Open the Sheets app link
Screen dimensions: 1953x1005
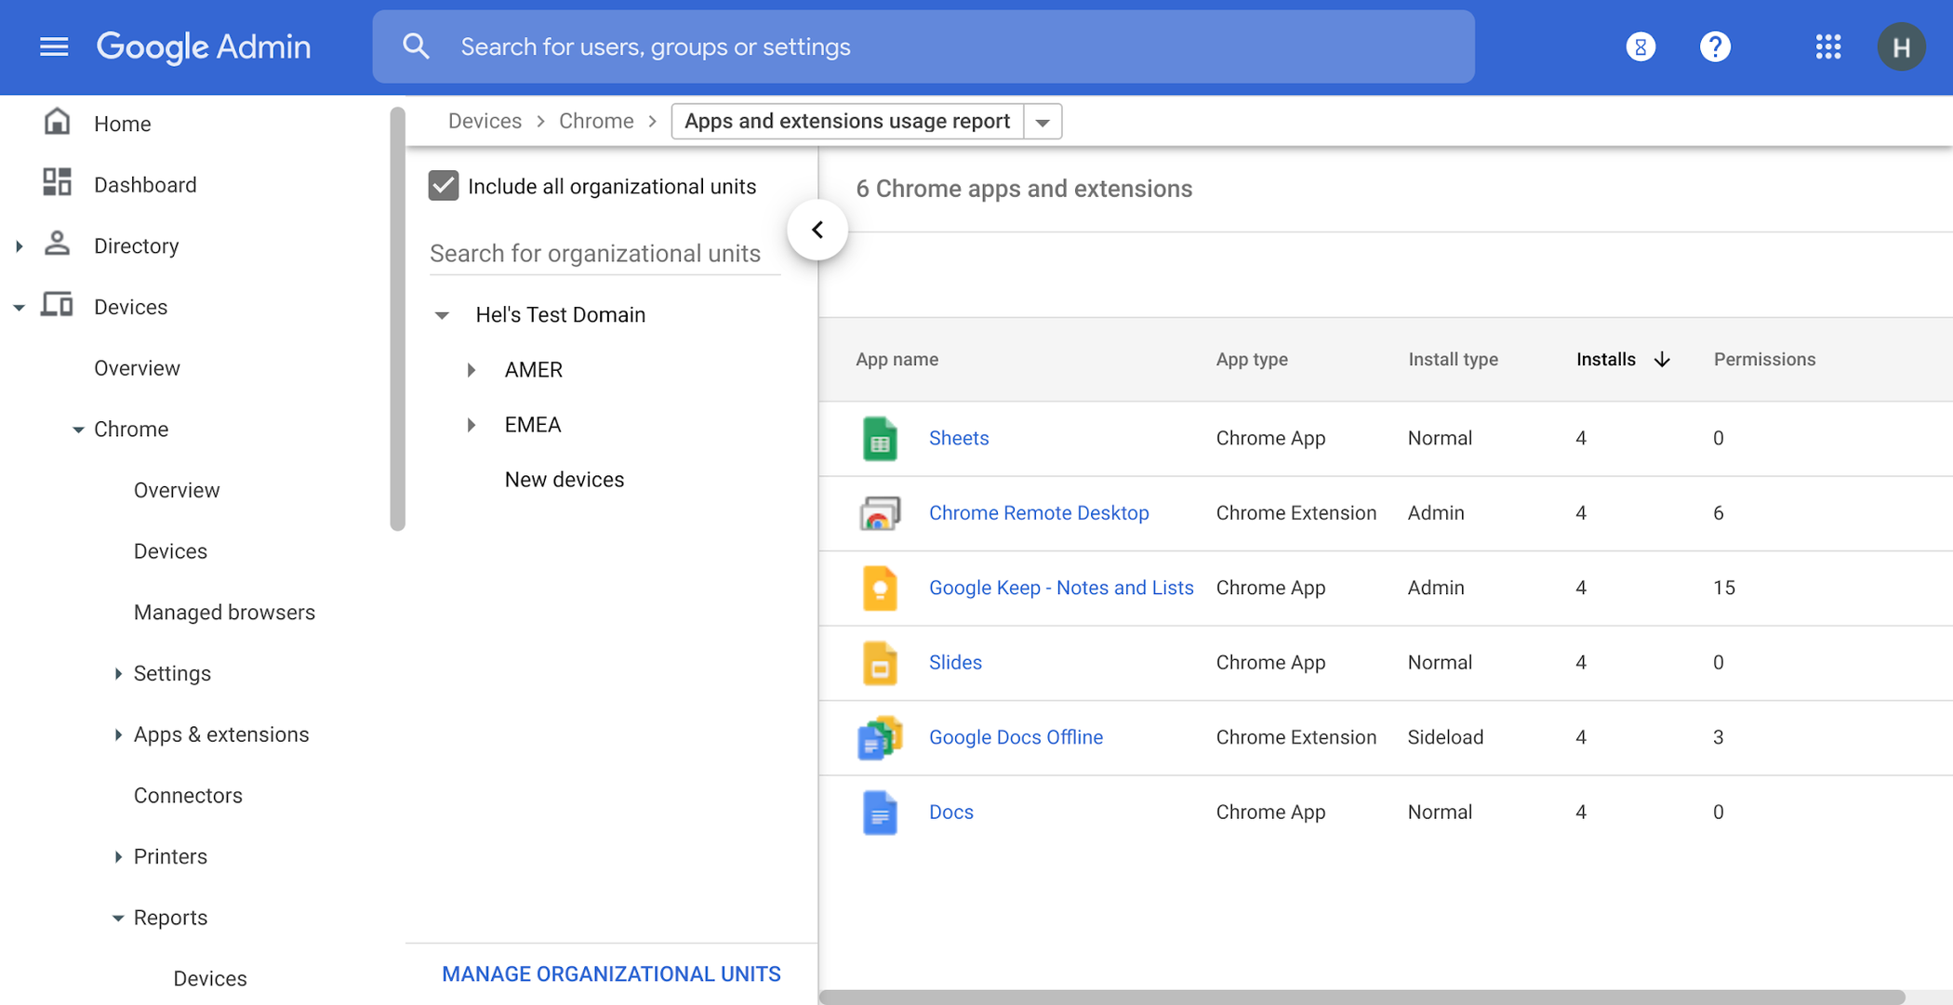click(959, 438)
